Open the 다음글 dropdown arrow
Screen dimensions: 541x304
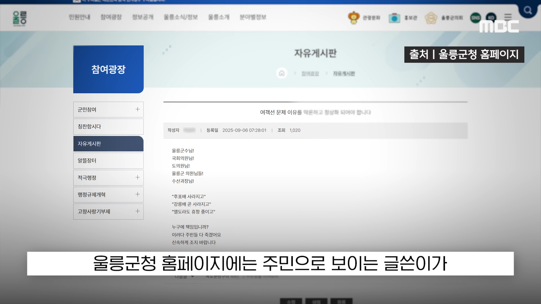[x=192, y=276]
